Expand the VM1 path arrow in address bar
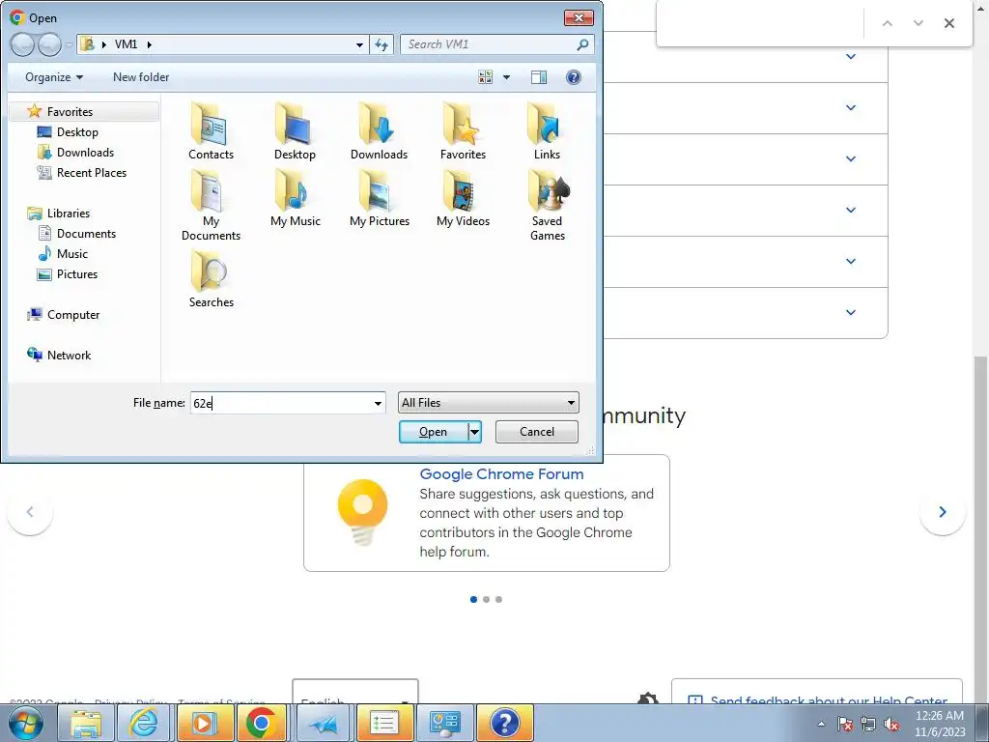 pos(150,44)
